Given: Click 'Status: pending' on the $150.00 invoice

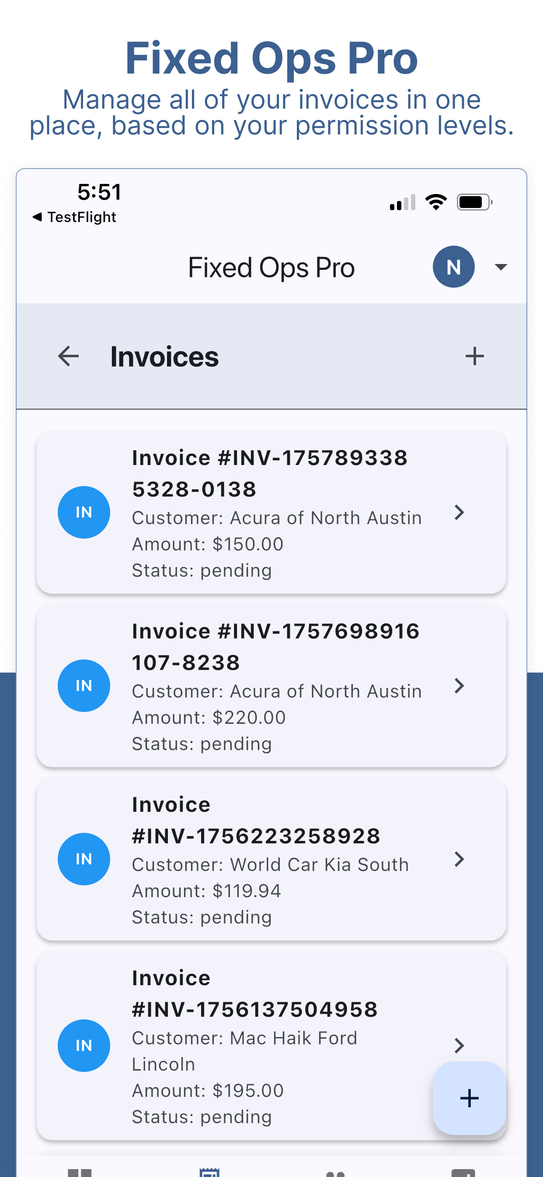Looking at the screenshot, I should click(x=202, y=571).
